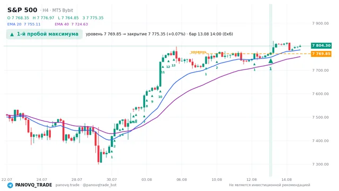This screenshot has height=191, width=339.
Task: Click the 28.07 date axis label
Action: click(77, 179)
